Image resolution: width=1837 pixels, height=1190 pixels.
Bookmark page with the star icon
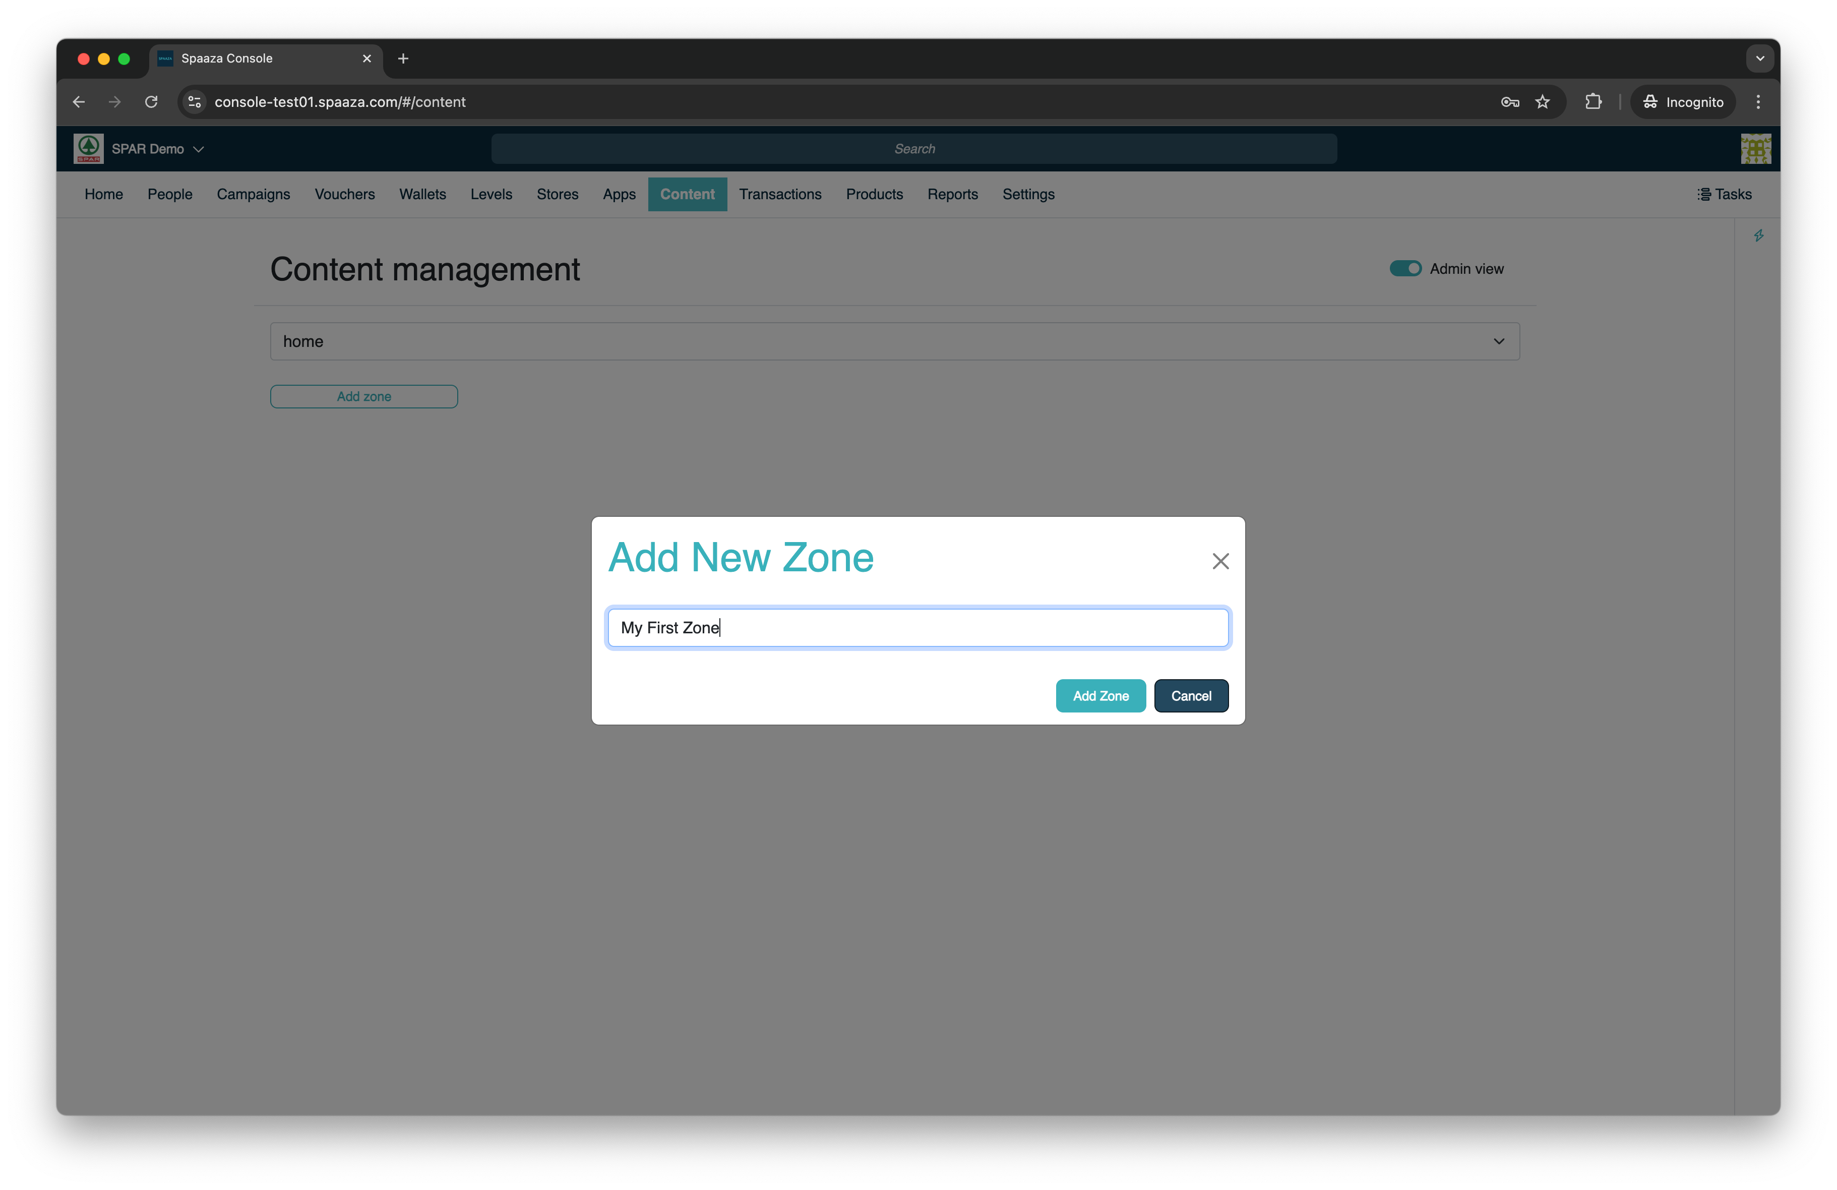[1542, 102]
